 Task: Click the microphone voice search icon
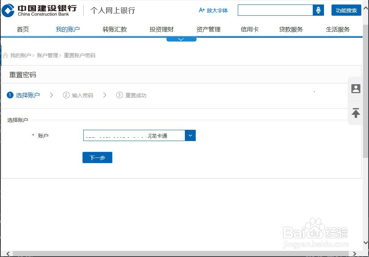pos(318,10)
